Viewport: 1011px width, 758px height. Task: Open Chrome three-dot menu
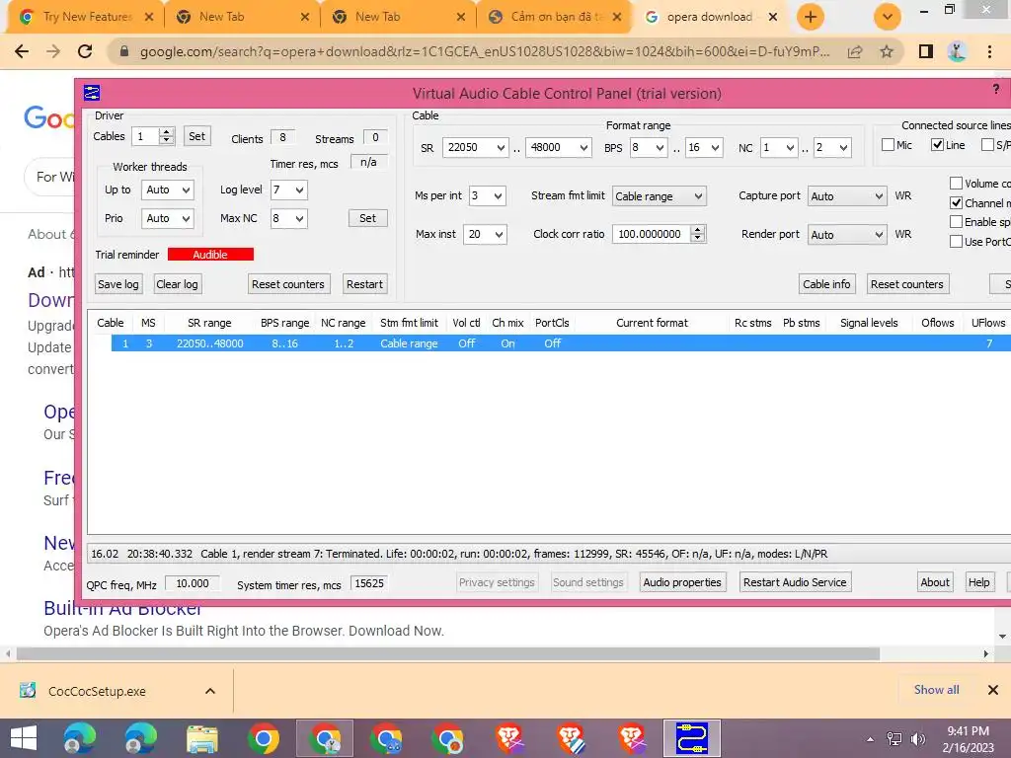tap(989, 51)
